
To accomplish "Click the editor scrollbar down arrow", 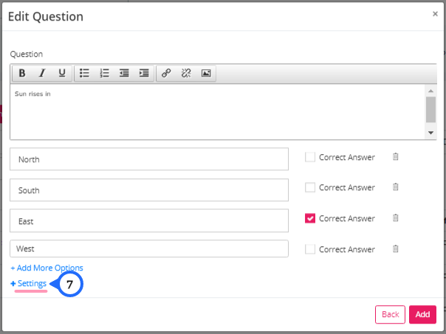I will [x=430, y=133].
